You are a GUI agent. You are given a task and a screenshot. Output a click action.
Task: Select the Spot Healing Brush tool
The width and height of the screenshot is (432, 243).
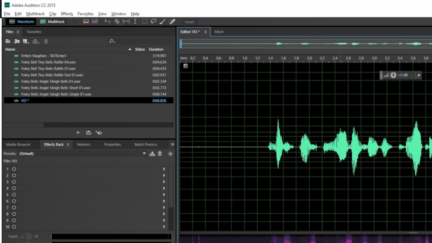pyautogui.click(x=171, y=22)
